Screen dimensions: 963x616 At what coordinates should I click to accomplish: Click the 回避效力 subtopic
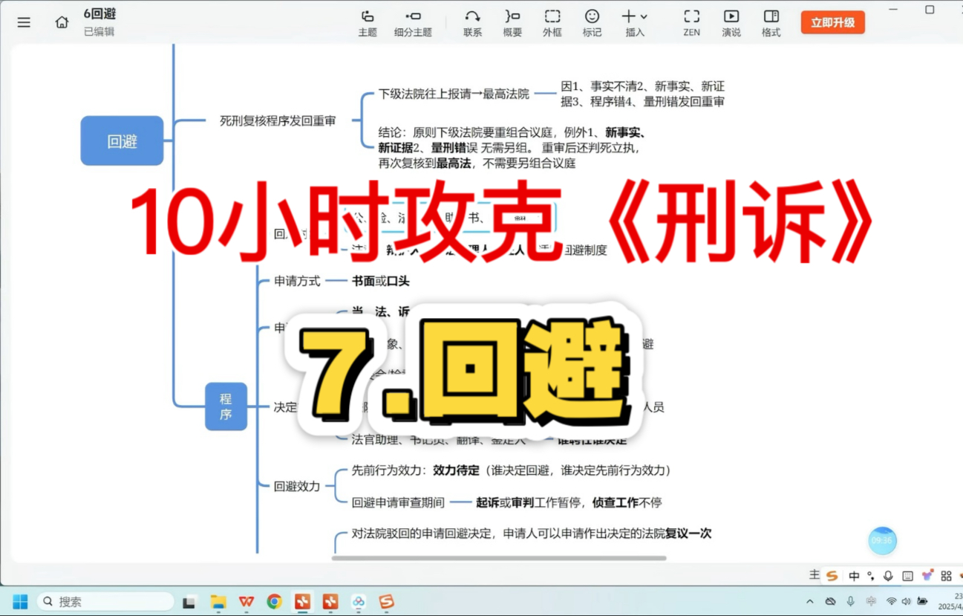(297, 486)
